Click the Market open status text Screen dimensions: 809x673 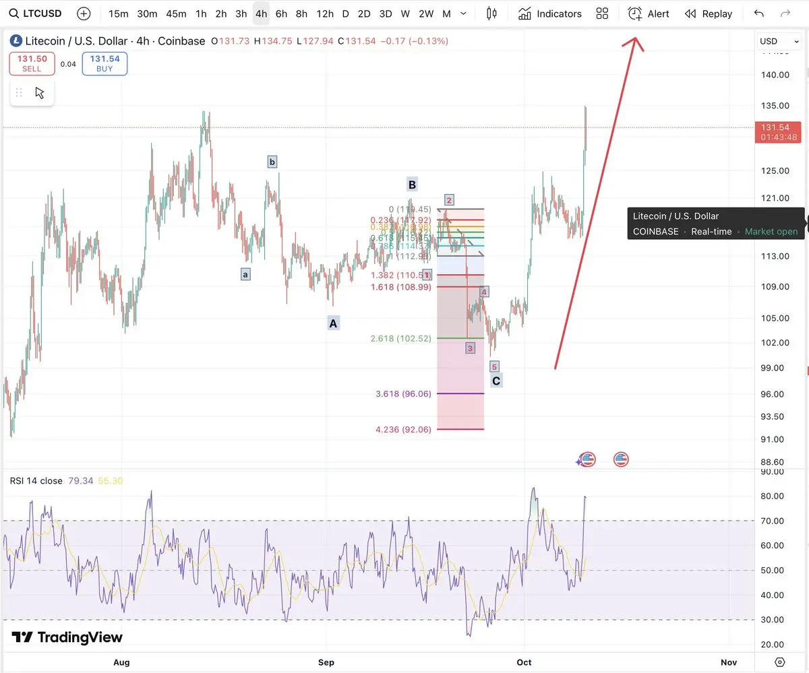coord(771,231)
